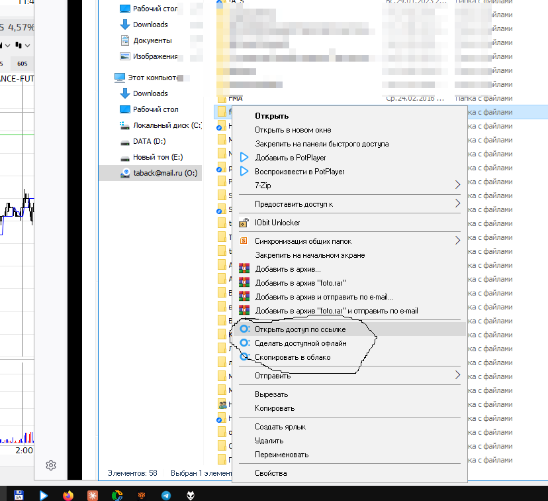Choose Удалить in the context menu
Screen dimensions: 548x501
[x=349, y=441]
